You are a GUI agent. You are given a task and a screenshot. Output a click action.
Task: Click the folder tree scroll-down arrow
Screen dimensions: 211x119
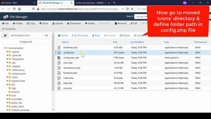pos(53,110)
